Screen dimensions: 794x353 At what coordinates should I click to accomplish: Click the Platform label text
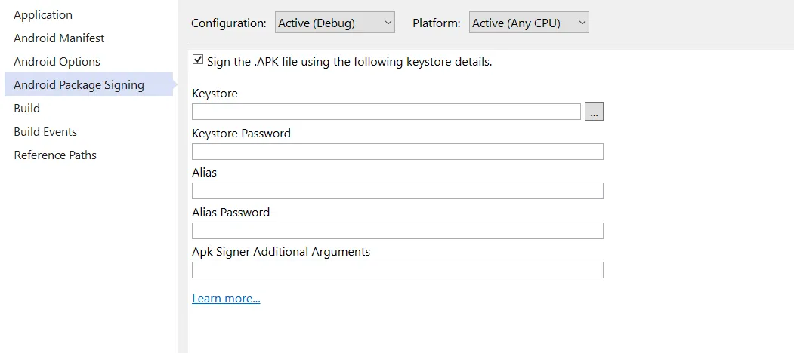pyautogui.click(x=436, y=23)
